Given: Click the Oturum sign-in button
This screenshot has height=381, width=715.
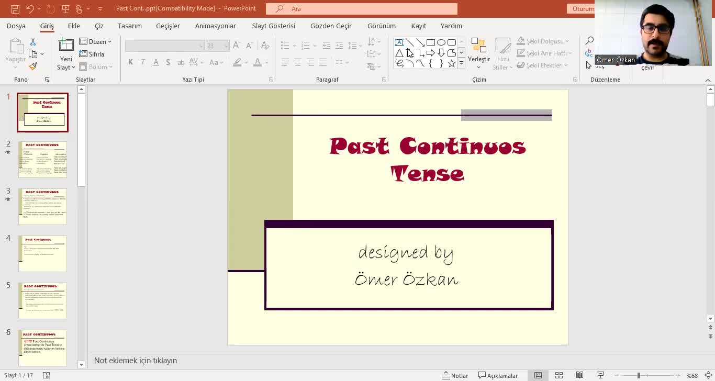Looking at the screenshot, I should coord(581,8).
